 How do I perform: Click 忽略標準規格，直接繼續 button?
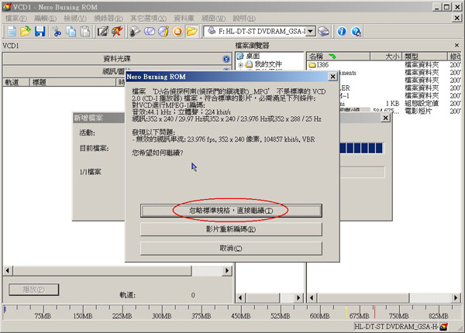231,211
